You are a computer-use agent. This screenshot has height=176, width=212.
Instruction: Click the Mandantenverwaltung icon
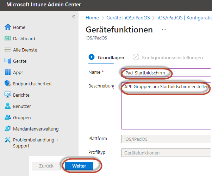coord(8,129)
